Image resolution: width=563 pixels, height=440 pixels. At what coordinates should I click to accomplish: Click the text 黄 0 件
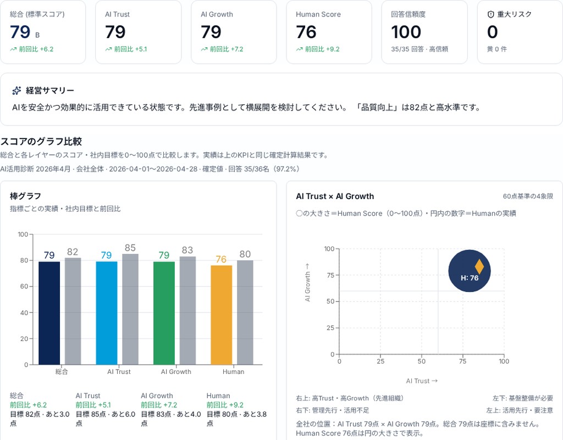click(x=497, y=49)
